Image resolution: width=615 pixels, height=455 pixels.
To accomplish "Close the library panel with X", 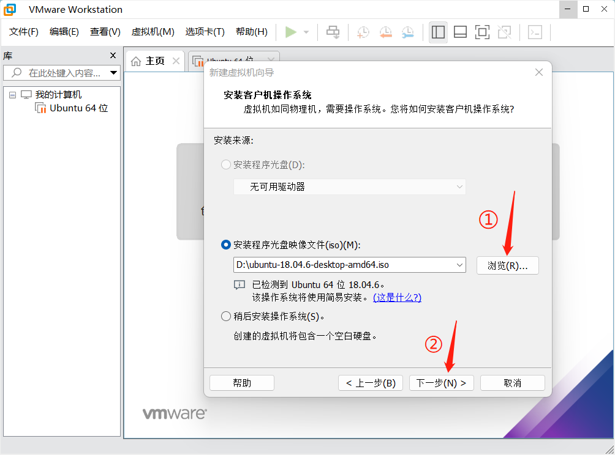I will pyautogui.click(x=113, y=56).
